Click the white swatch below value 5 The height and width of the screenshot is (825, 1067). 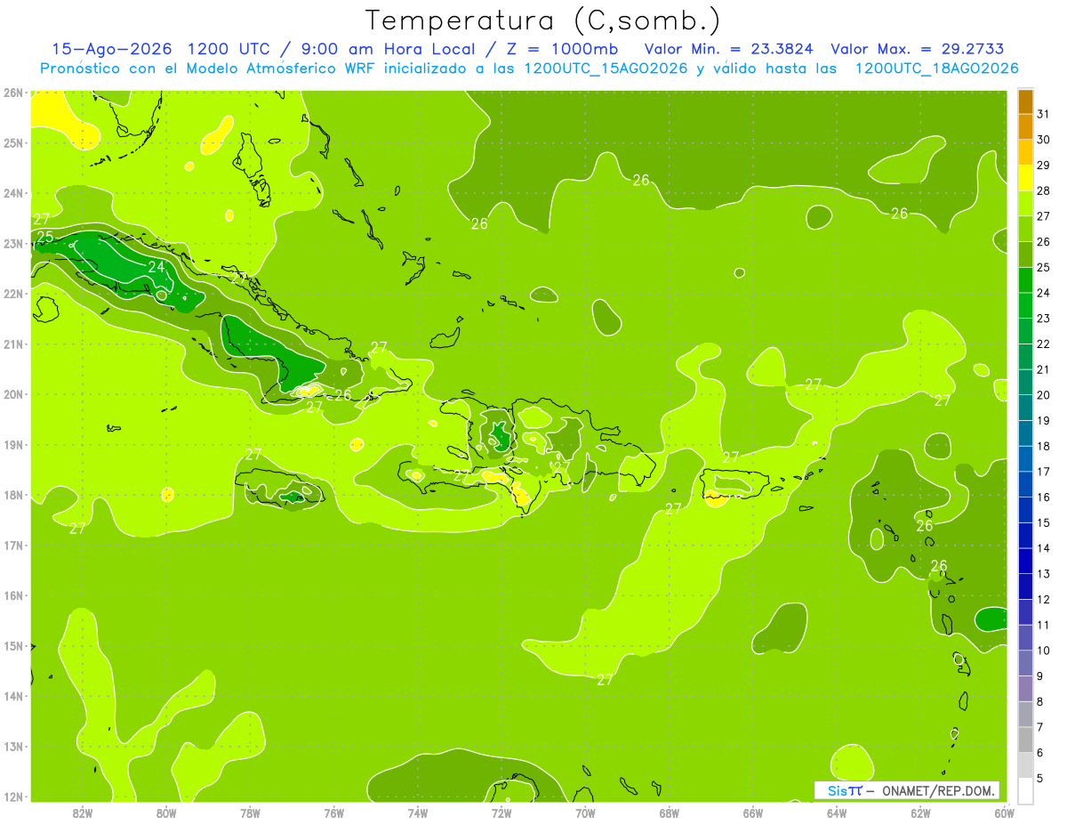point(1026,790)
